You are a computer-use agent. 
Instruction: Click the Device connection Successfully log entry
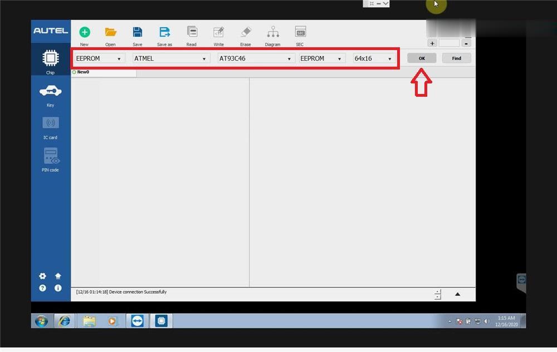pos(121,292)
